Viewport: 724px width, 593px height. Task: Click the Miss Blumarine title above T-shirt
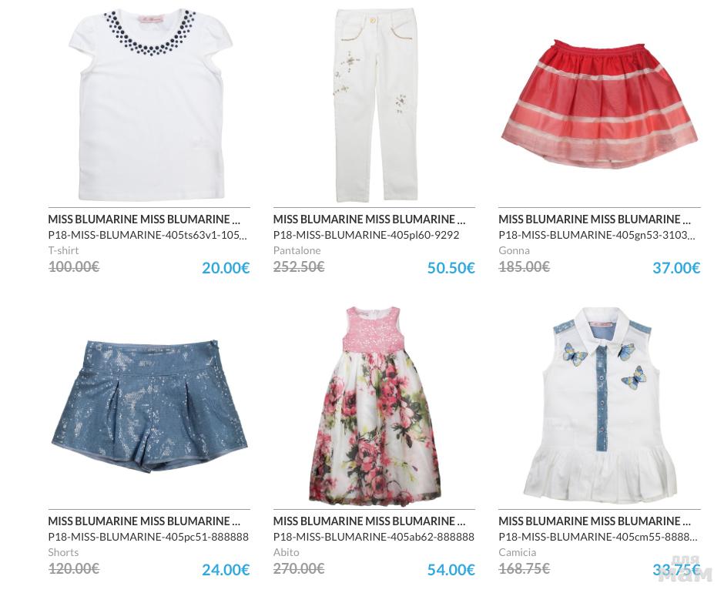[x=144, y=219]
